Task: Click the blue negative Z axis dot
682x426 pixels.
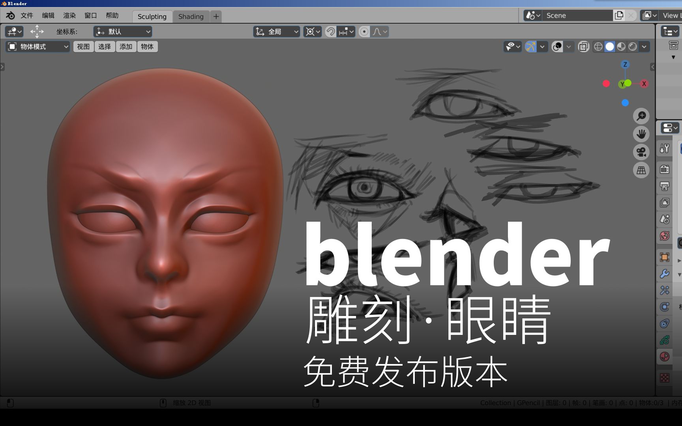Action: coord(625,103)
